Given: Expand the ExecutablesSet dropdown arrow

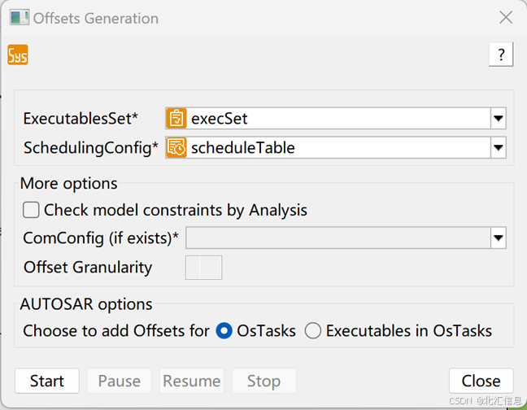Looking at the screenshot, I should click(x=498, y=119).
